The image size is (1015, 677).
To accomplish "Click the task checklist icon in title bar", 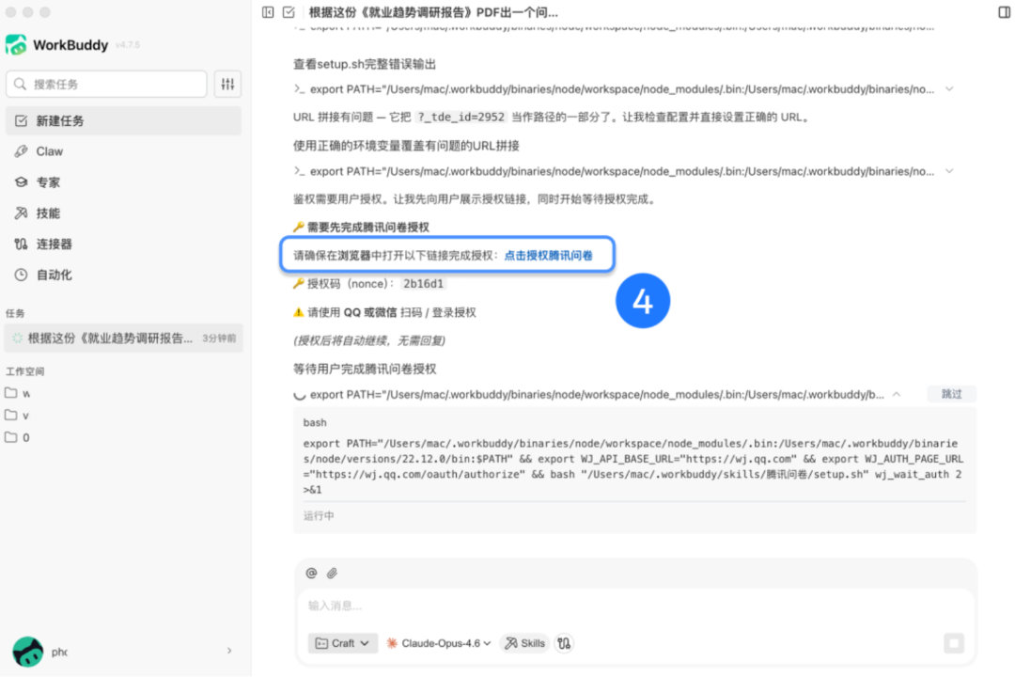I will click(x=289, y=12).
